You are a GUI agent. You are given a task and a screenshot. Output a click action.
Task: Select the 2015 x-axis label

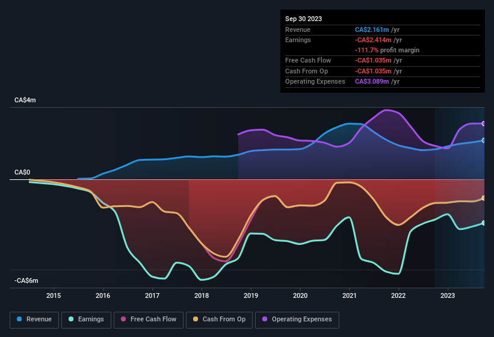tap(54, 295)
